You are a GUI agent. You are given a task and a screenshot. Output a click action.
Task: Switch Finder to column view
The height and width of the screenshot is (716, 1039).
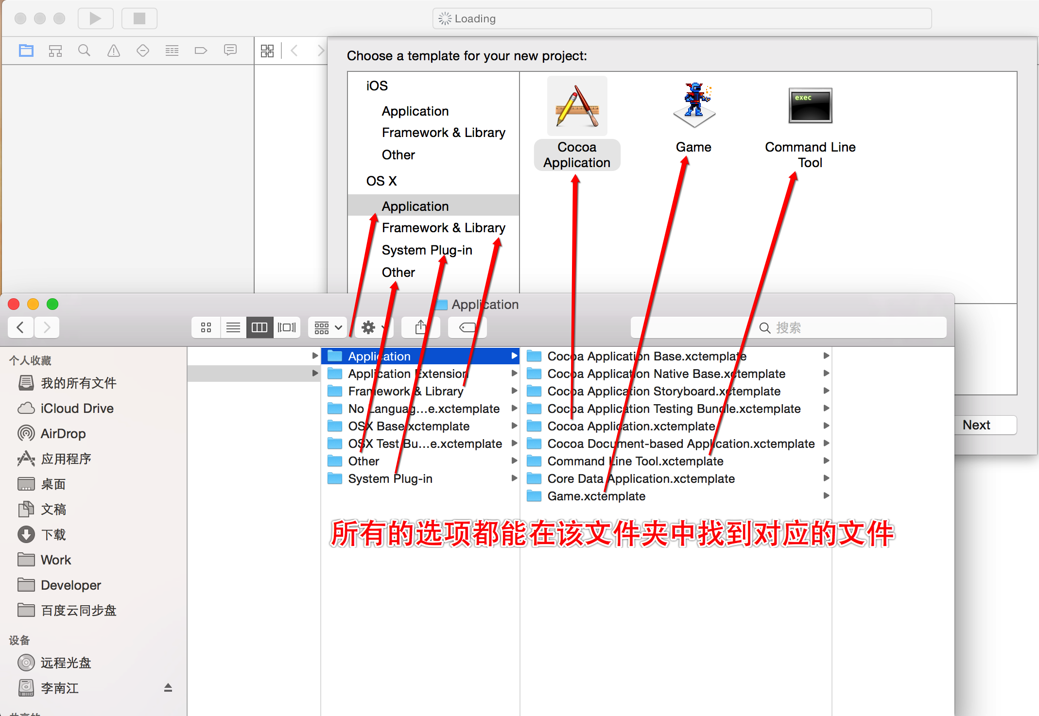coord(260,327)
